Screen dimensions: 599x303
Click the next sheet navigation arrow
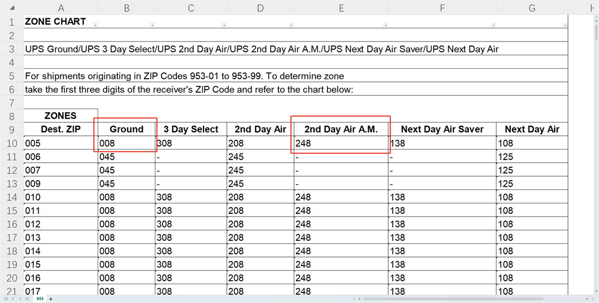click(x=20, y=299)
